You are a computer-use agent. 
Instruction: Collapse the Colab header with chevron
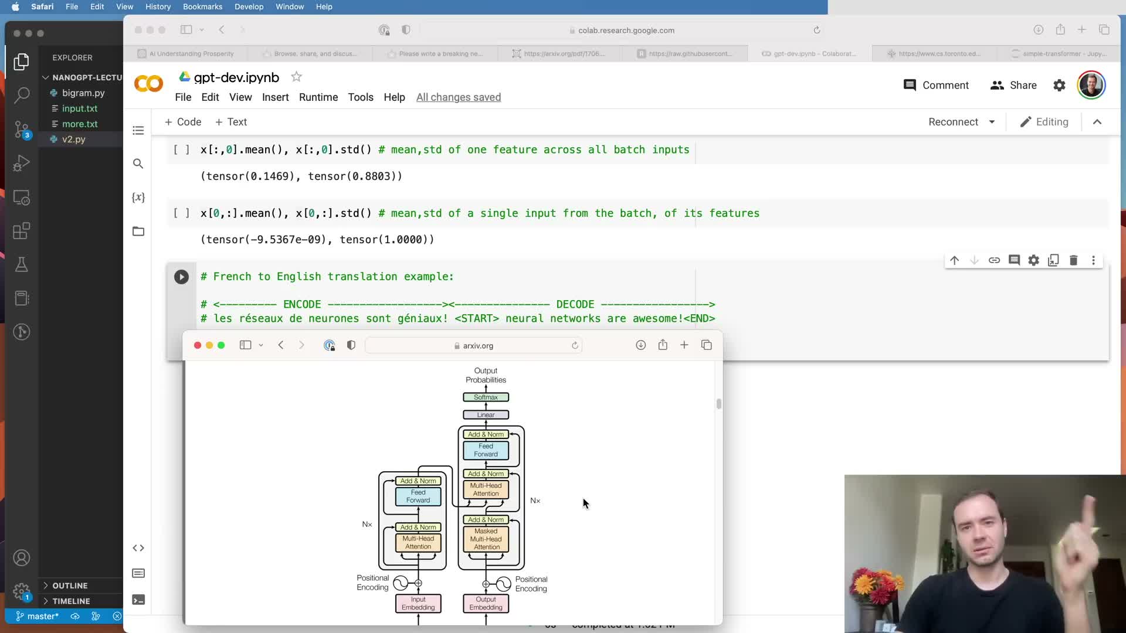point(1097,122)
